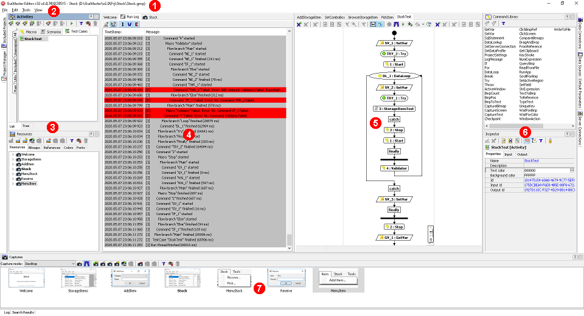Click the Text color ellipsis button
This screenshot has height=316, width=584.
click(x=571, y=170)
